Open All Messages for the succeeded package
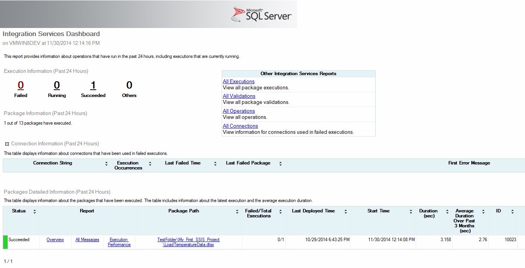The image size is (525, 268). point(87,240)
